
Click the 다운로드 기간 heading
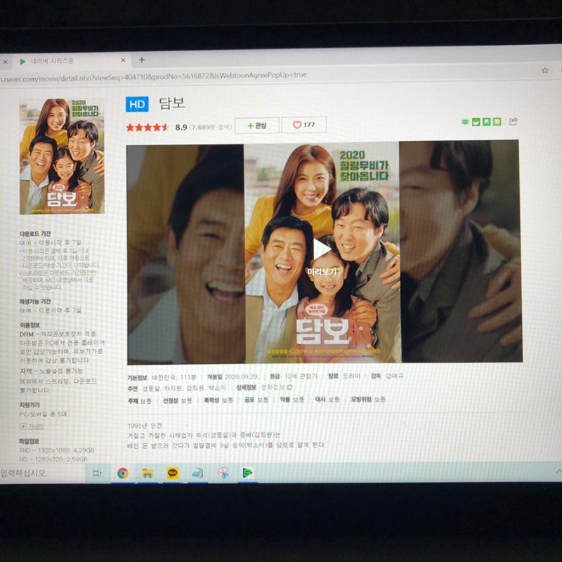point(35,234)
